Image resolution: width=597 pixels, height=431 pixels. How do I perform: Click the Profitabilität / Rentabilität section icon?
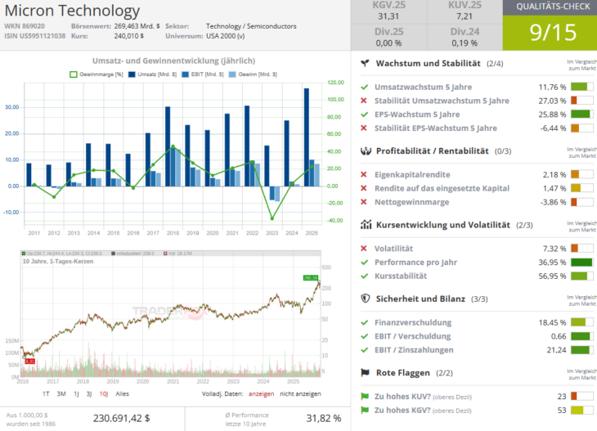pyautogui.click(x=366, y=150)
